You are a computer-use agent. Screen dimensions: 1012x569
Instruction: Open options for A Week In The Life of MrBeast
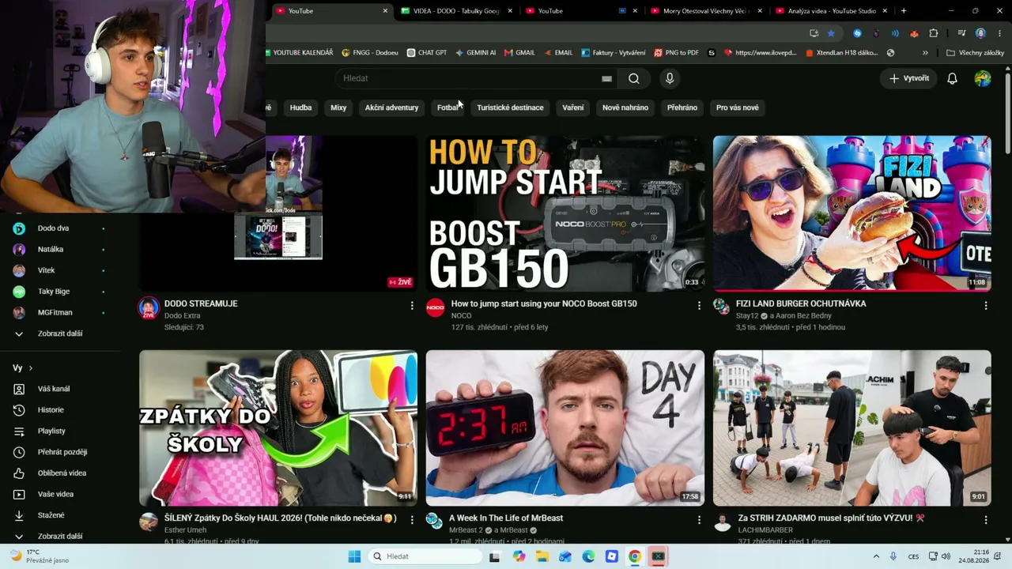pyautogui.click(x=698, y=519)
